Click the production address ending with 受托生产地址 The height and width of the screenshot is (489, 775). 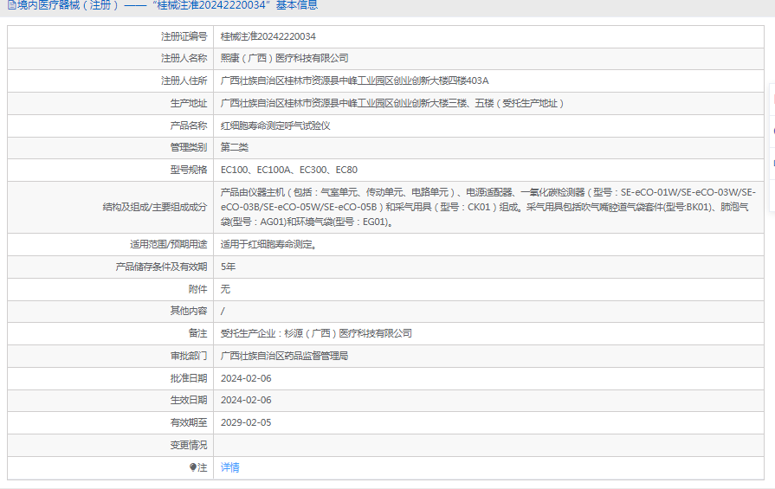(x=392, y=103)
